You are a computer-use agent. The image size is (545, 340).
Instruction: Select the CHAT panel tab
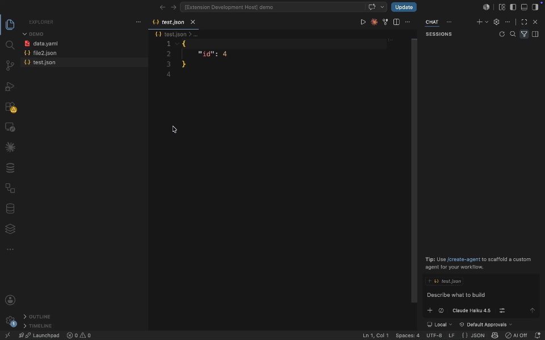point(431,22)
